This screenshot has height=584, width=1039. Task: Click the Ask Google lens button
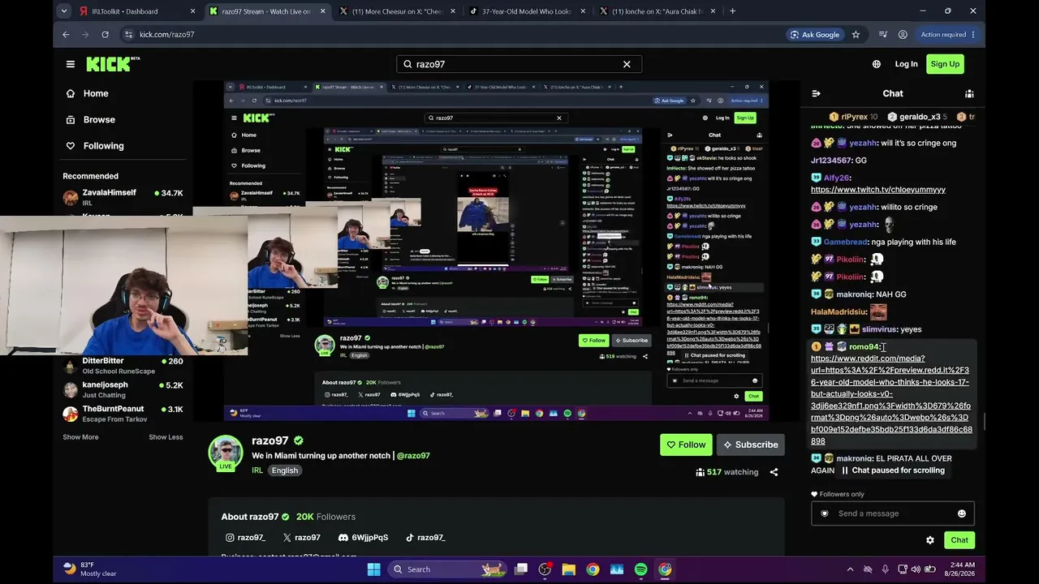coord(815,35)
